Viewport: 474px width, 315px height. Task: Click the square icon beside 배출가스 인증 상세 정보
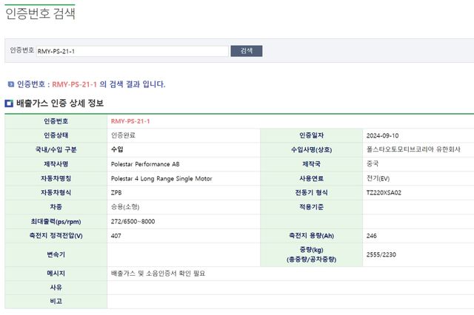tap(8, 104)
